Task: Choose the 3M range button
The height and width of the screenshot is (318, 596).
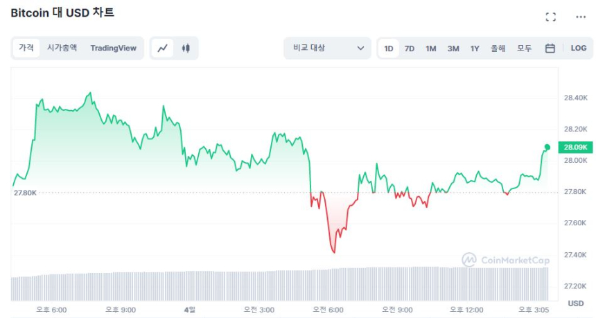Action: pos(453,48)
